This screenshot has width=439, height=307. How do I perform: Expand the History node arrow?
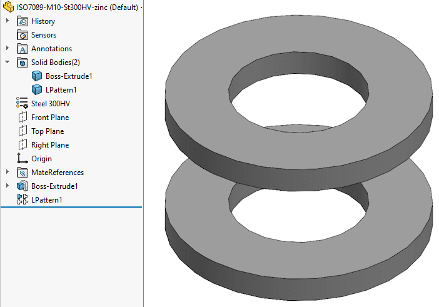click(x=8, y=21)
